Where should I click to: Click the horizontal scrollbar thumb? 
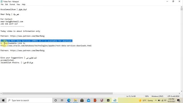(x=57, y=94)
